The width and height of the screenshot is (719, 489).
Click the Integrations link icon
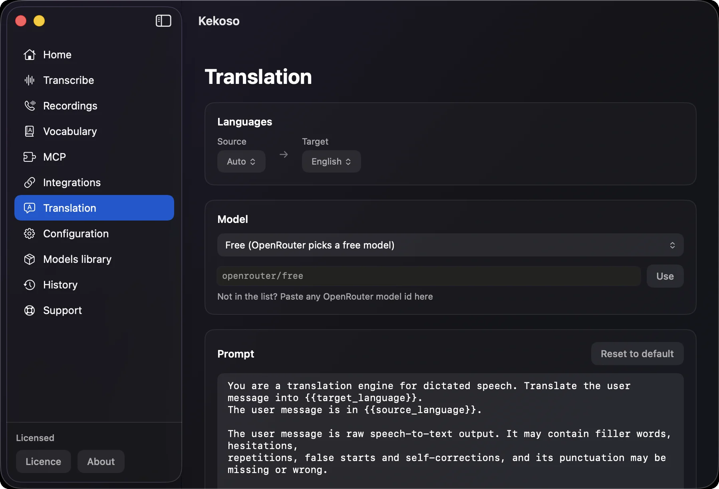point(30,183)
